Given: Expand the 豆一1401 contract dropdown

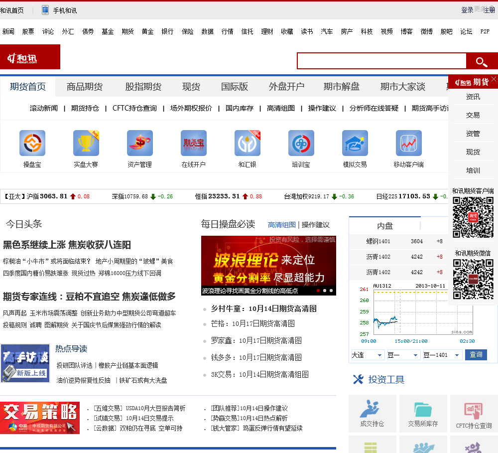Looking at the screenshot, I should point(442,355).
